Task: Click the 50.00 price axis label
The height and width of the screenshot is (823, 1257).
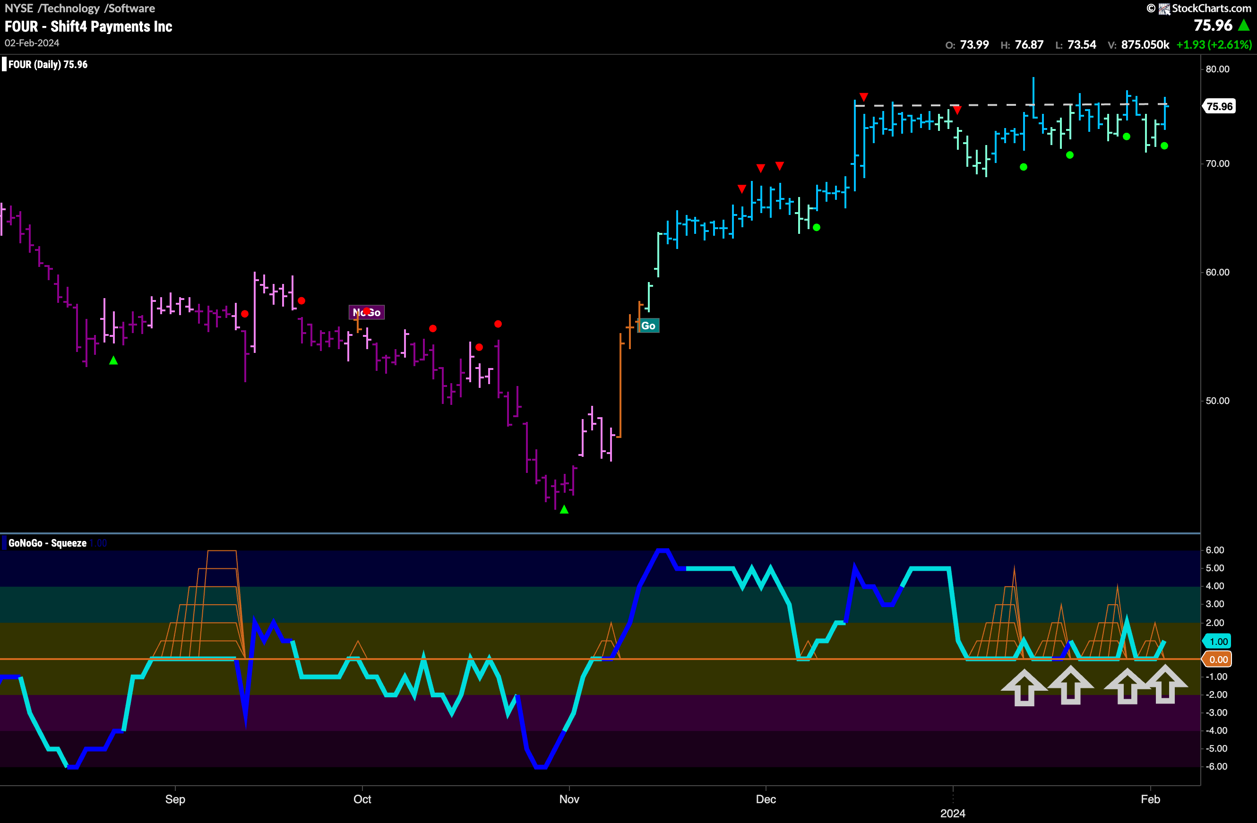Action: pyautogui.click(x=1217, y=401)
